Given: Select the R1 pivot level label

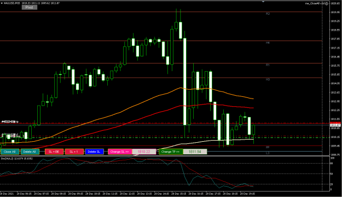Looking at the screenshot, I should (268, 65).
